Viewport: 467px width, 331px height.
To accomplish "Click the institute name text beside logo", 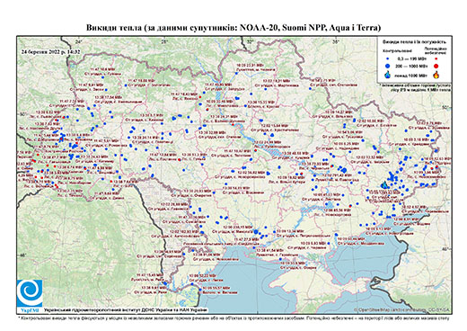I will point(126,310).
